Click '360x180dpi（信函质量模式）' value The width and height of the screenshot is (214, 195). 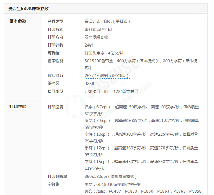[111, 177]
